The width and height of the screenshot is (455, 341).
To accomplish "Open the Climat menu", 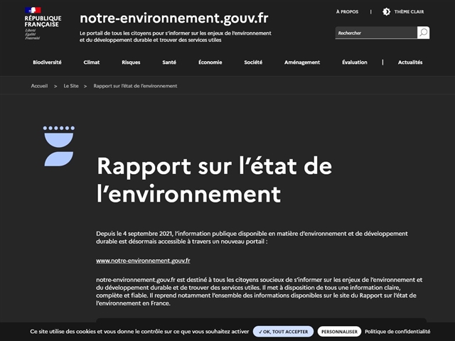I will [92, 63].
